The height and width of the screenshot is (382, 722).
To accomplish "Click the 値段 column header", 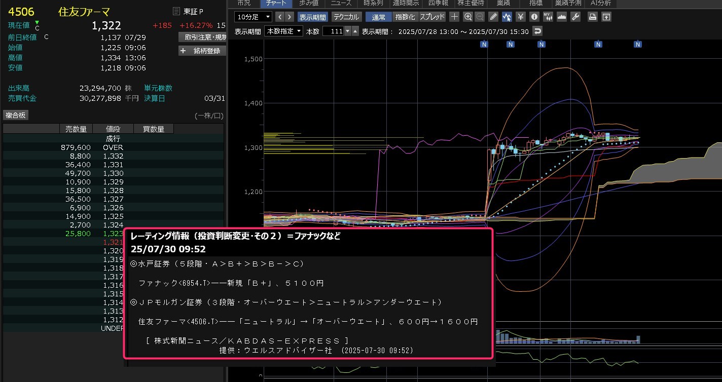I will [x=113, y=129].
